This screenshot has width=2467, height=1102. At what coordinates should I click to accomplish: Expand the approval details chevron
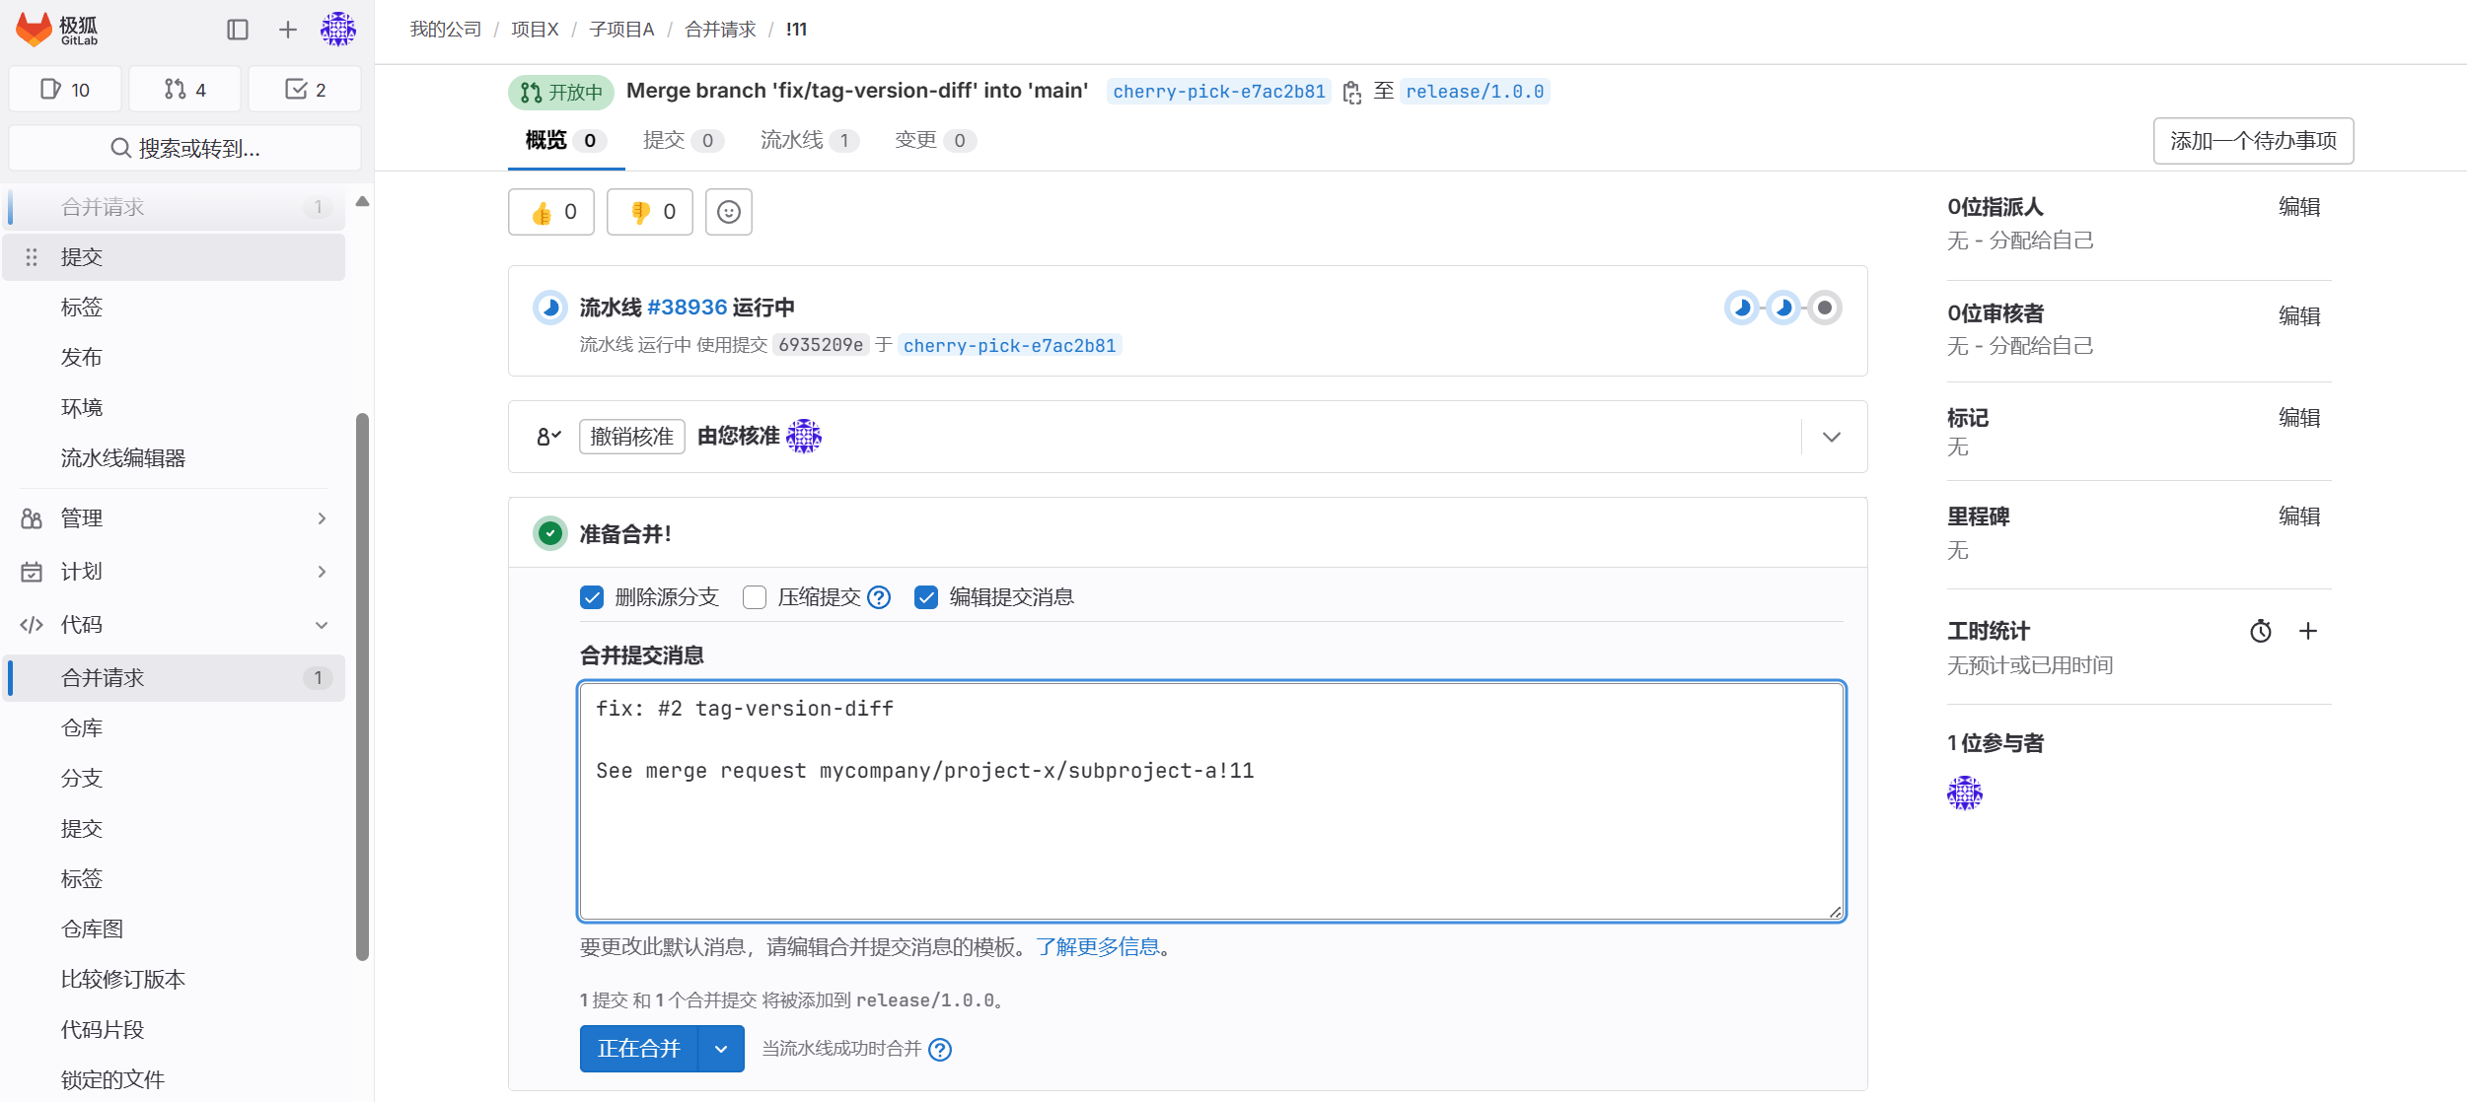pos(1831,437)
